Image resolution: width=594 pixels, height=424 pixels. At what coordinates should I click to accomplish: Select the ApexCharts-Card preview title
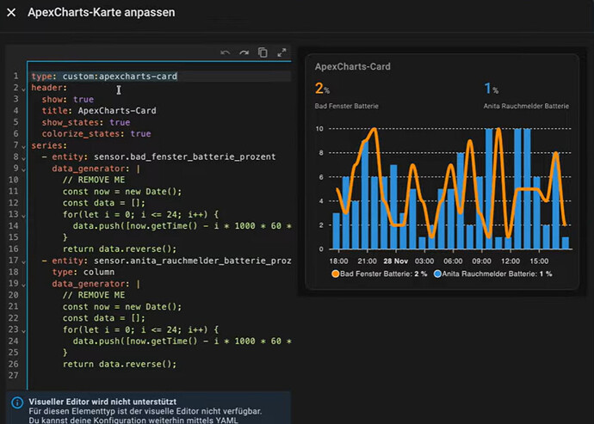(352, 66)
